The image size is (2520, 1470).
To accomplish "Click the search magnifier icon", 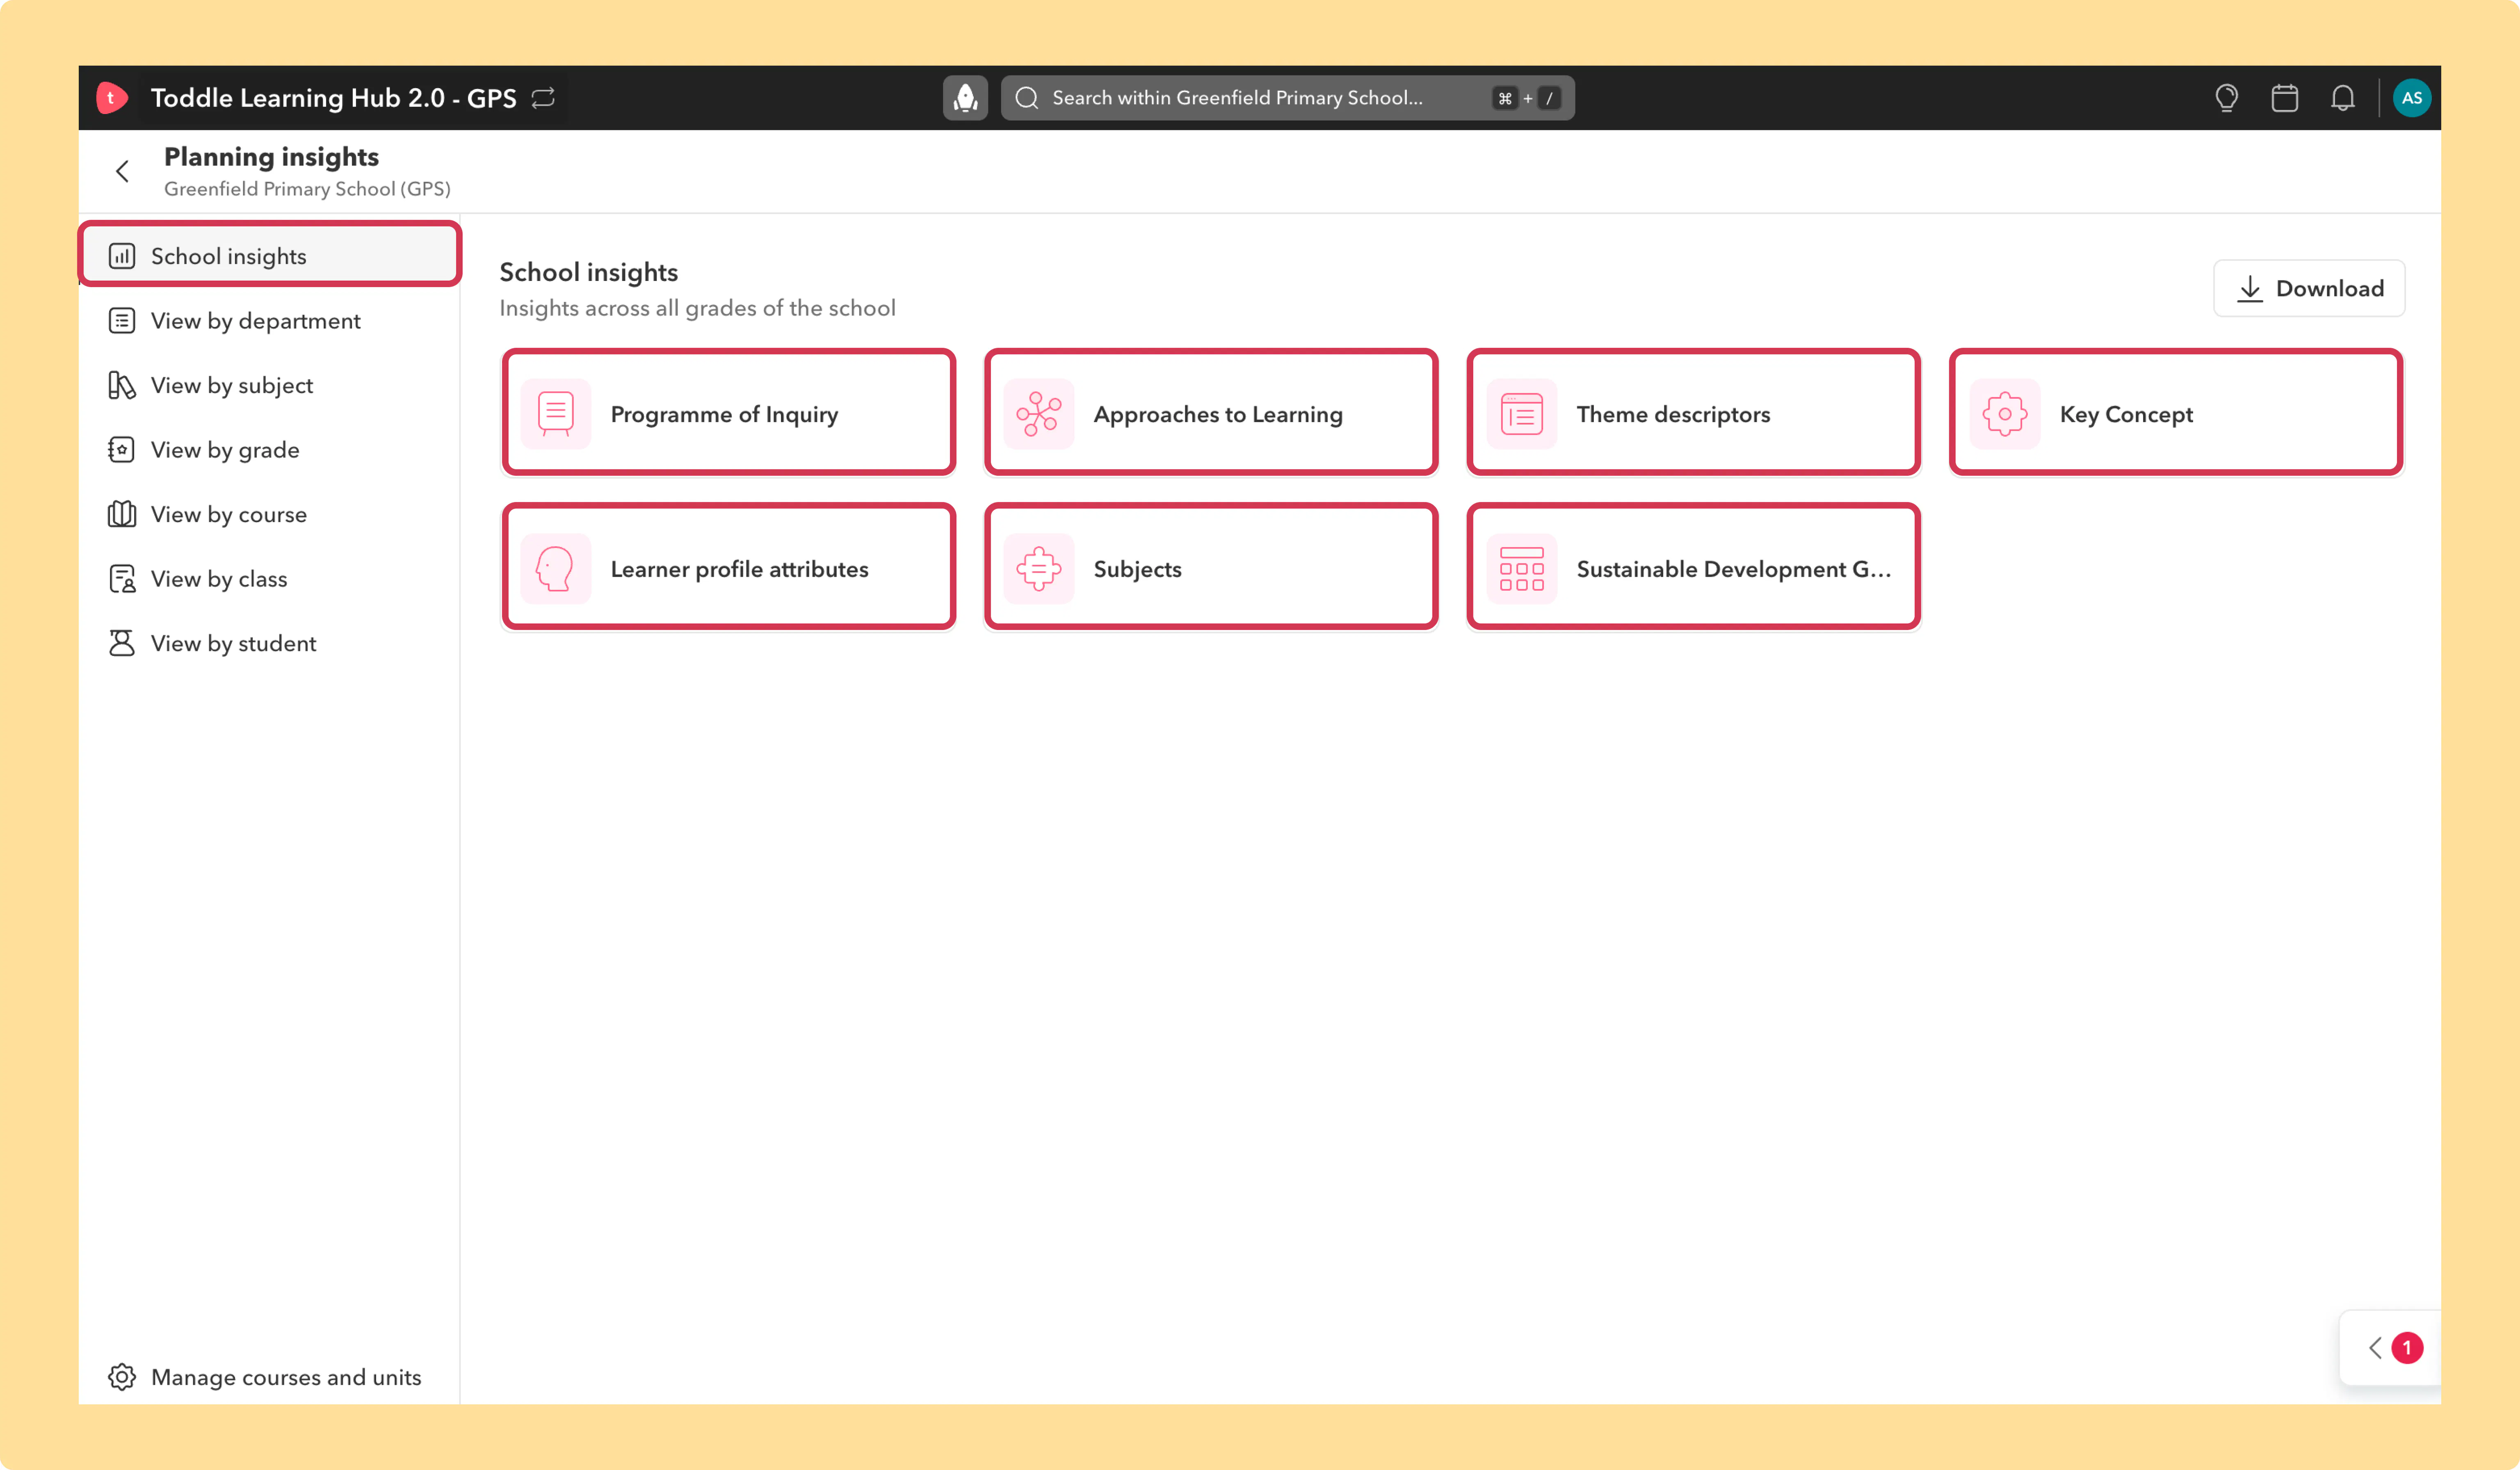I will 1027,98.
